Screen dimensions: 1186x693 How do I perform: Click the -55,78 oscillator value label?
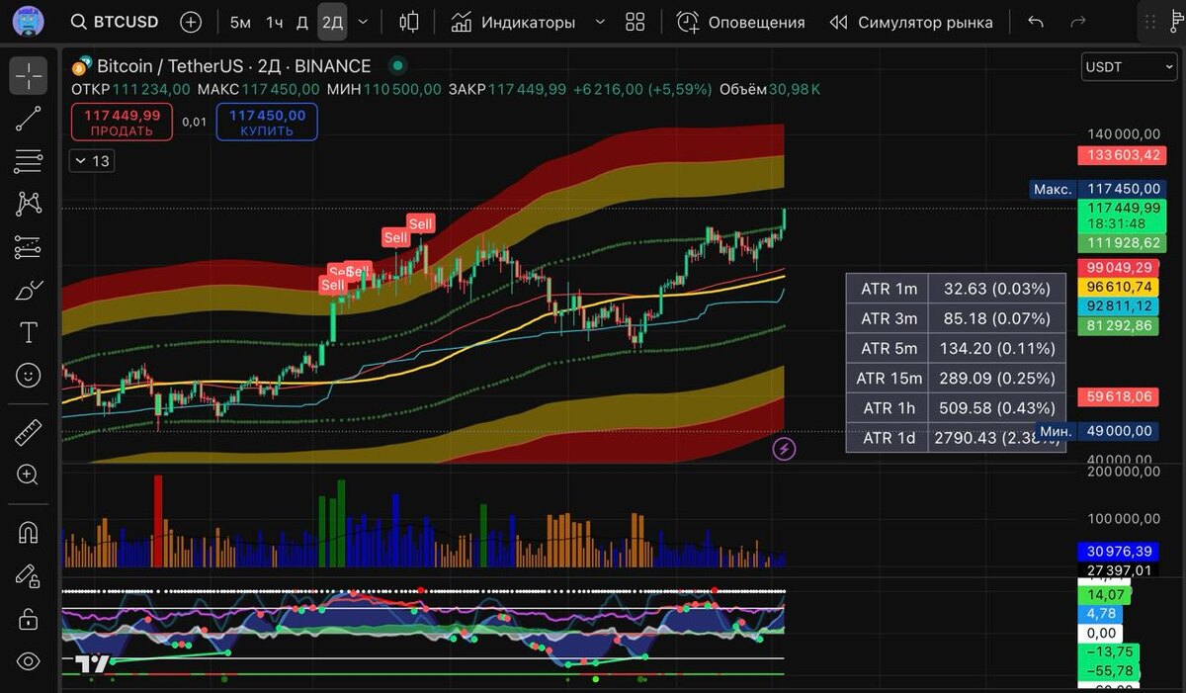pos(1109,670)
